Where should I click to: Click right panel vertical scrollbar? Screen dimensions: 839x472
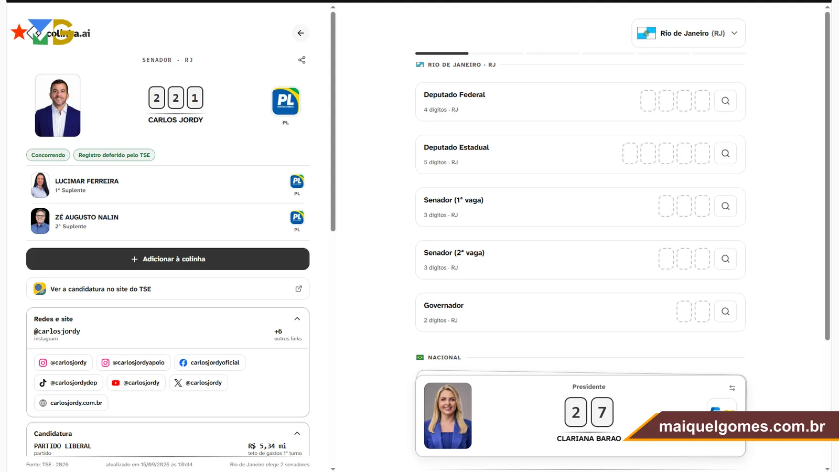[827, 176]
